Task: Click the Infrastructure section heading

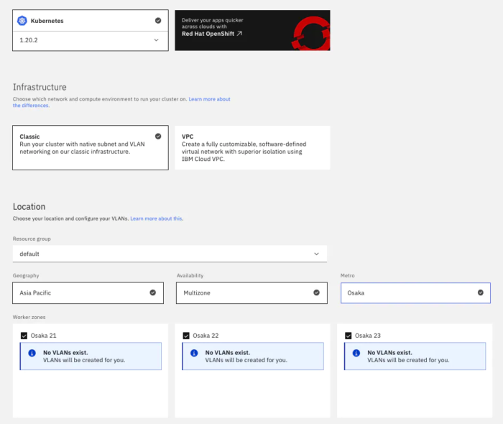Action: pyautogui.click(x=40, y=87)
